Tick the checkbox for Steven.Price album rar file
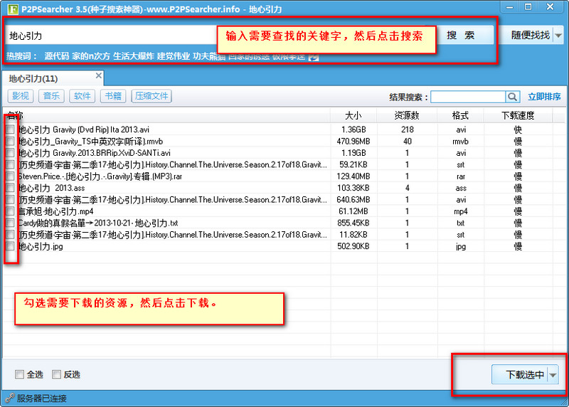The height and width of the screenshot is (407, 569). (x=10, y=176)
